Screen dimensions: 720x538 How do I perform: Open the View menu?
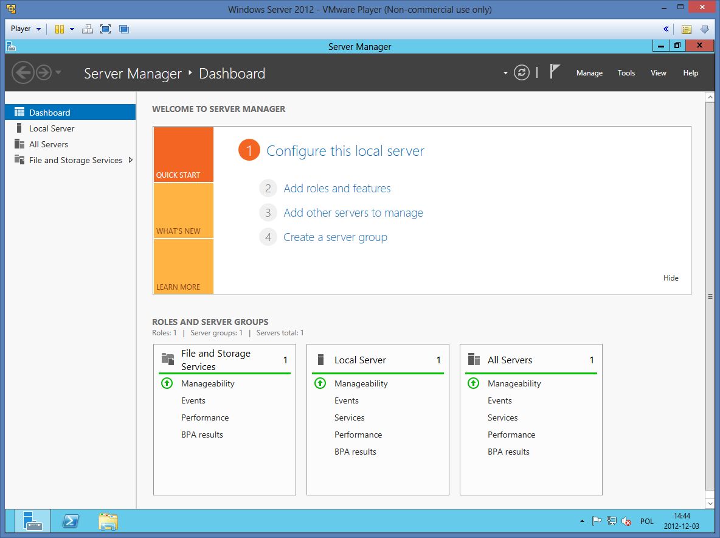tap(658, 73)
